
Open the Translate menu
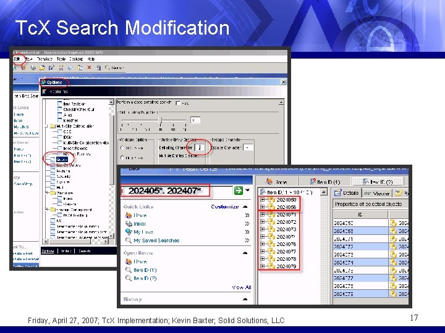click(44, 59)
